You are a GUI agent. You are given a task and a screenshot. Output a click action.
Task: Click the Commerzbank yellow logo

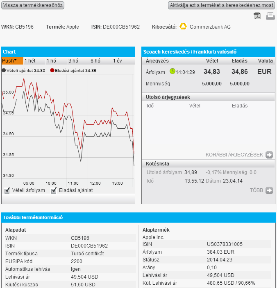click(183, 26)
